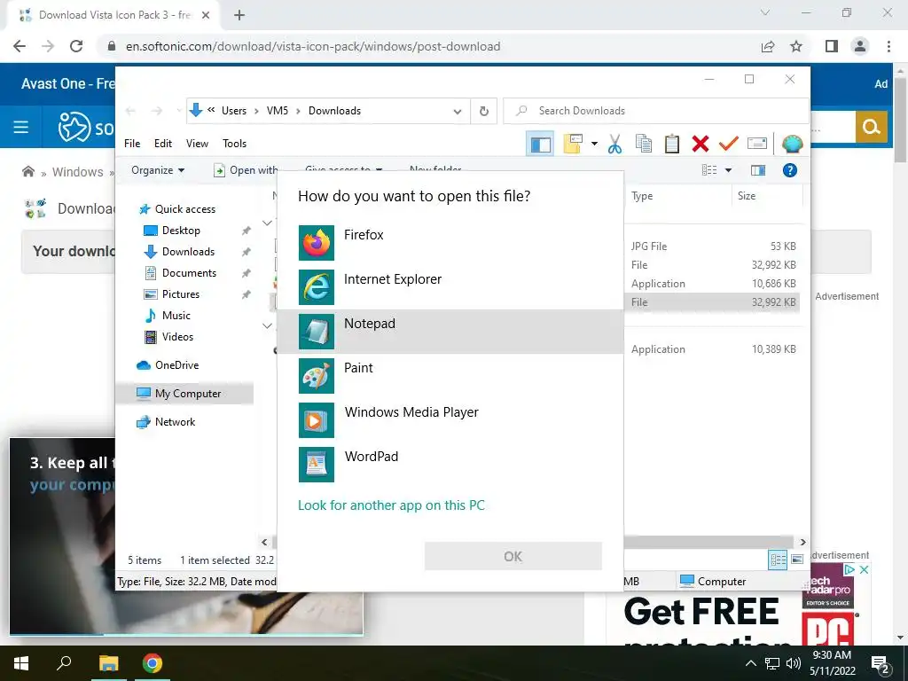The image size is (908, 681).
Task: Switch to large icons view in status bar
Action: [797, 560]
